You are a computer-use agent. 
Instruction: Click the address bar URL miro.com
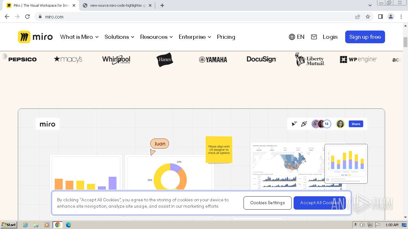pos(54,17)
